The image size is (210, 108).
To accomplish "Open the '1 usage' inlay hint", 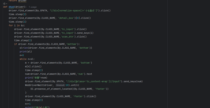I will pos(33,7).
